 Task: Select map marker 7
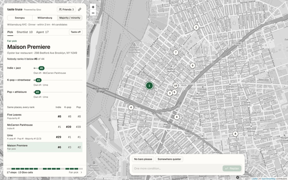[175, 52]
